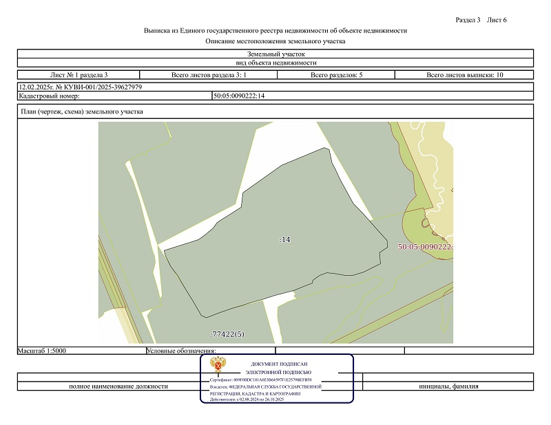Image resolution: width=551 pixels, height=425 pixels.
Task: Select the "Лист № 1 раздела 3" cell
Action: [79, 74]
